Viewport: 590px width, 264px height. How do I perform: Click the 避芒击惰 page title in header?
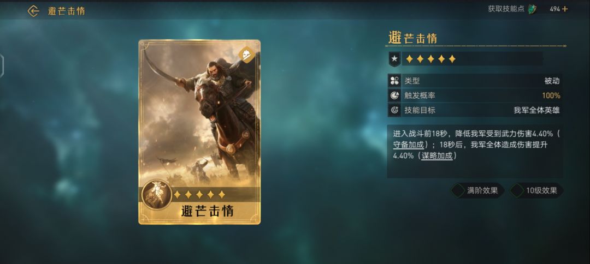pyautogui.click(x=66, y=11)
